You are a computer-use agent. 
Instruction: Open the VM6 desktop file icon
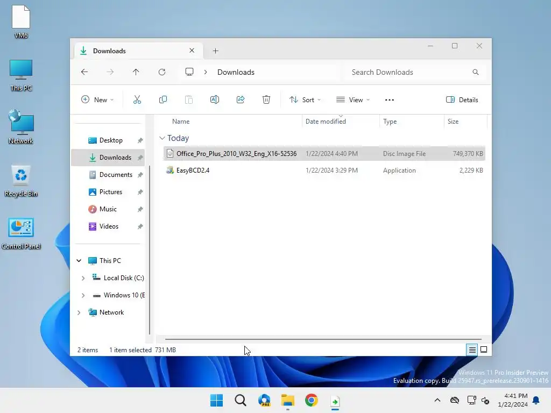click(21, 22)
